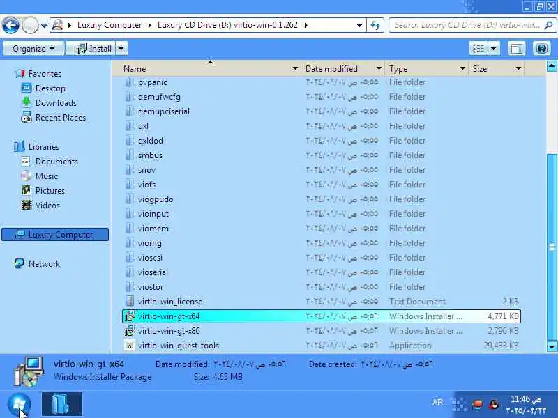
Task: Select the qemupciserial folder icon
Action: [x=130, y=111]
